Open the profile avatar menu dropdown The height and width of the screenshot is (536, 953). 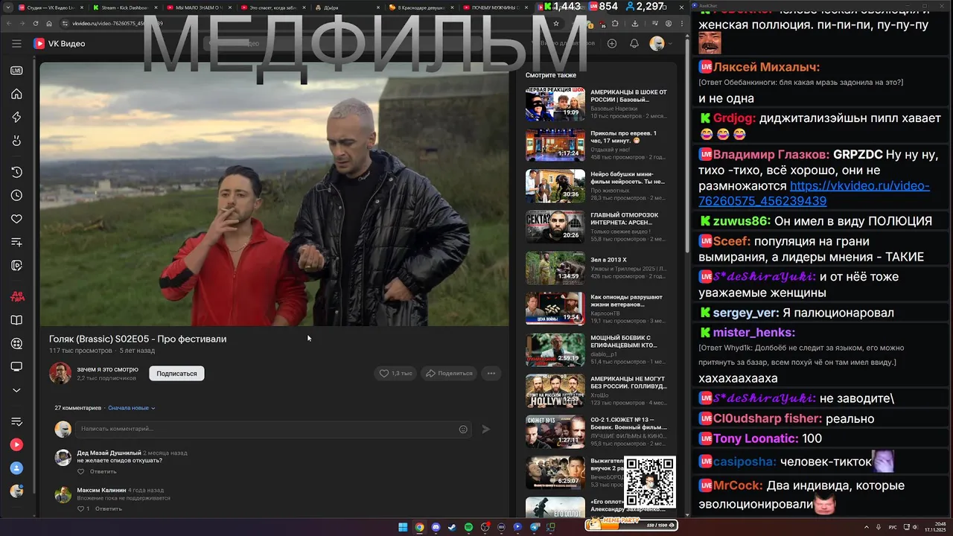pos(660,44)
